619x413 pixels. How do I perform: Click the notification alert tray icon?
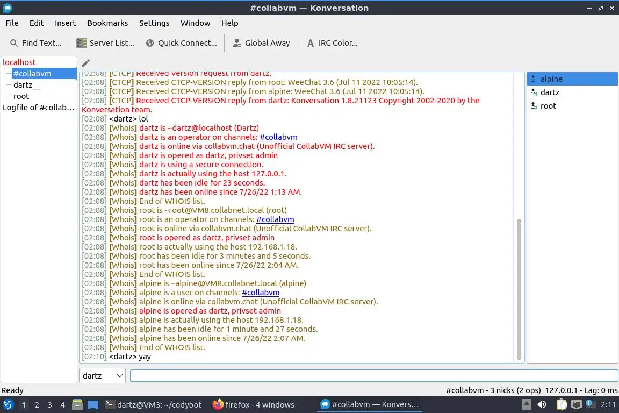coord(590,404)
